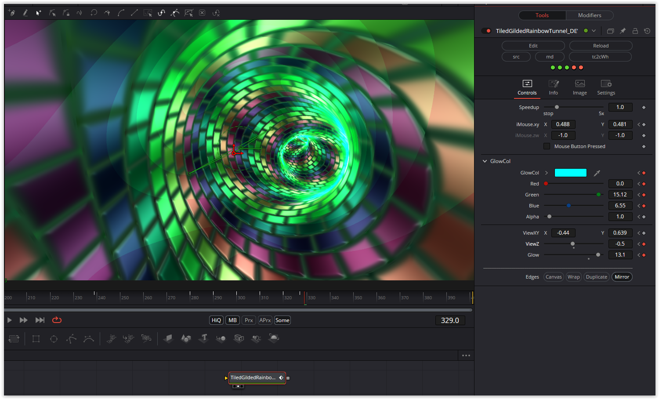
Task: Add the Camera 3D tool
Action: (x=239, y=338)
